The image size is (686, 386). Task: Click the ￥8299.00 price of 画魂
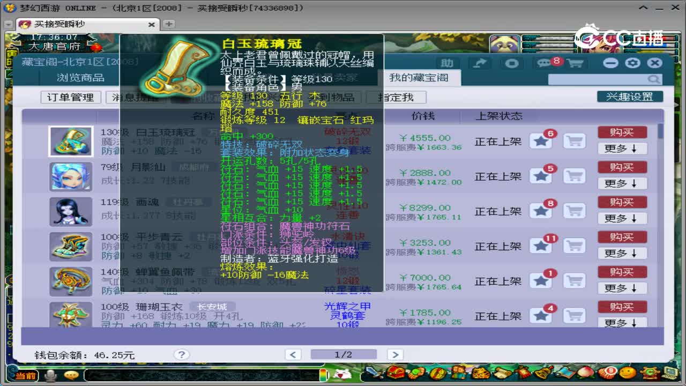(x=425, y=207)
